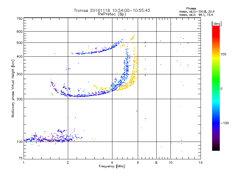Click y-axis tick label '300'
The height and width of the screenshot is (177, 236).
click(x=20, y=74)
